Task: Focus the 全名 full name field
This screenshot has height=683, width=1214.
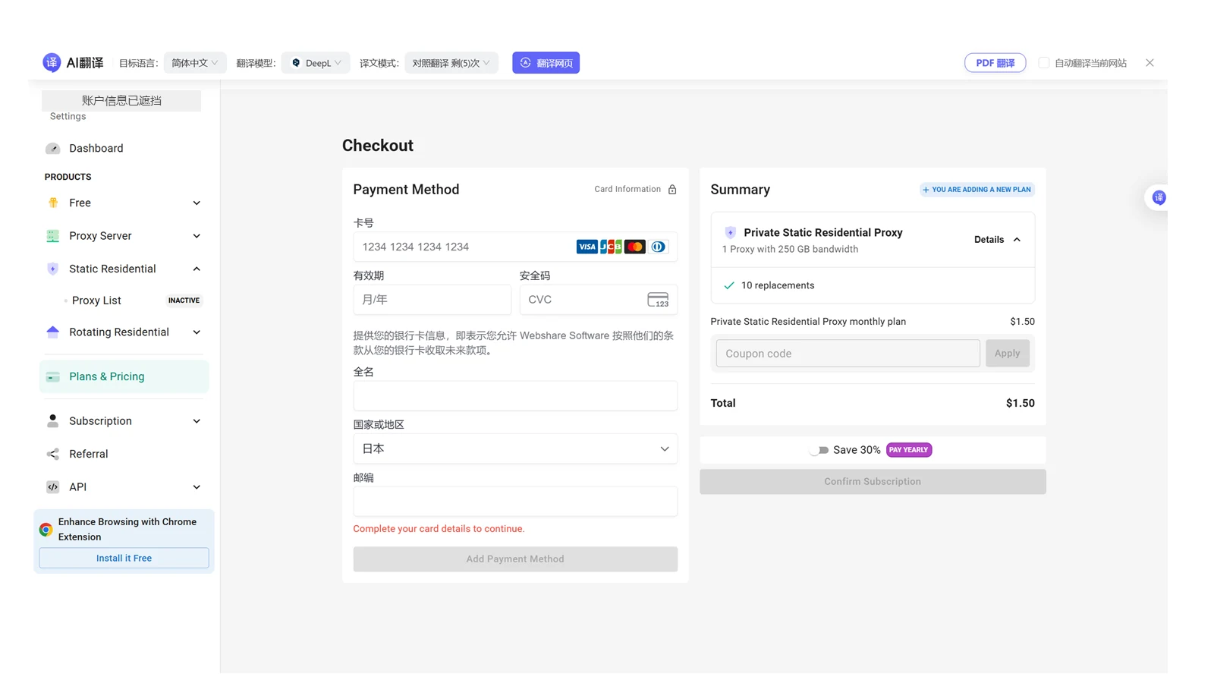Action: [x=515, y=396]
